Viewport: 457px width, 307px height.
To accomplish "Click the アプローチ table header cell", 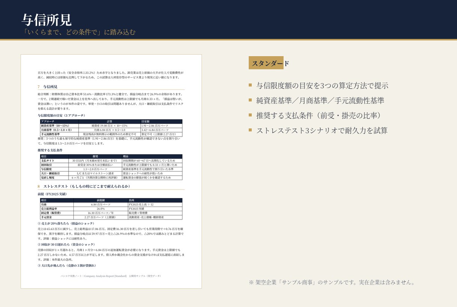I will (59, 121).
